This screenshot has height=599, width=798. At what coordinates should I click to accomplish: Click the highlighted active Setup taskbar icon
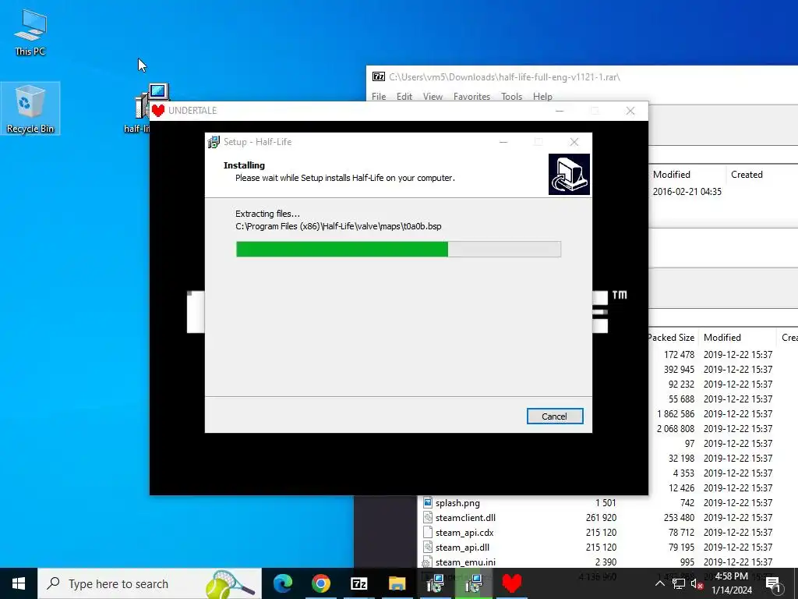(x=474, y=583)
